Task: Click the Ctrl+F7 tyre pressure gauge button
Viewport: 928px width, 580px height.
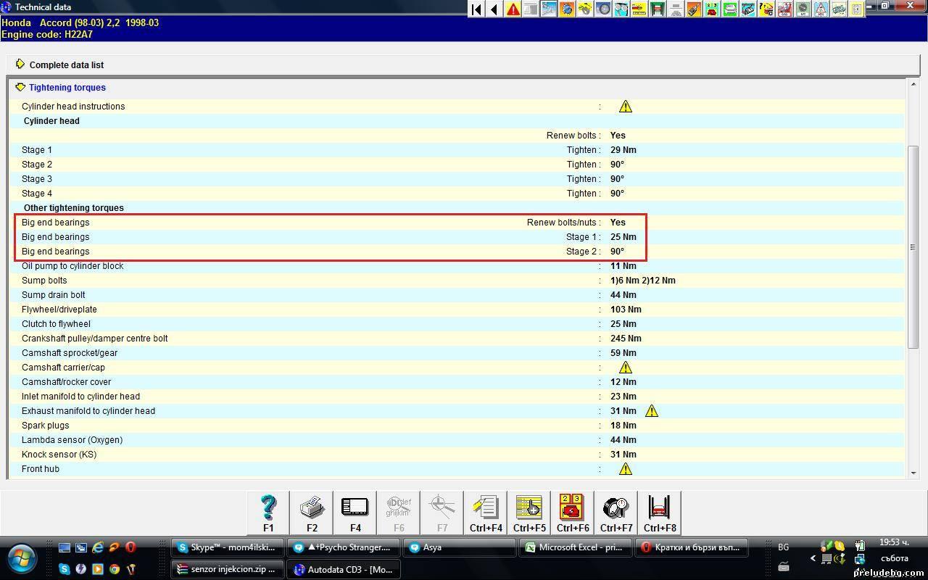Action: (616, 513)
